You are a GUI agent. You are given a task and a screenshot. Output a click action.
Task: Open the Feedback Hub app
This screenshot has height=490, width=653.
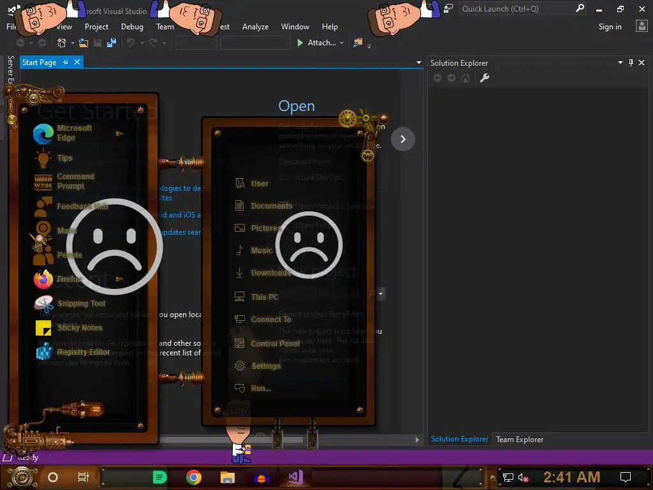71,207
